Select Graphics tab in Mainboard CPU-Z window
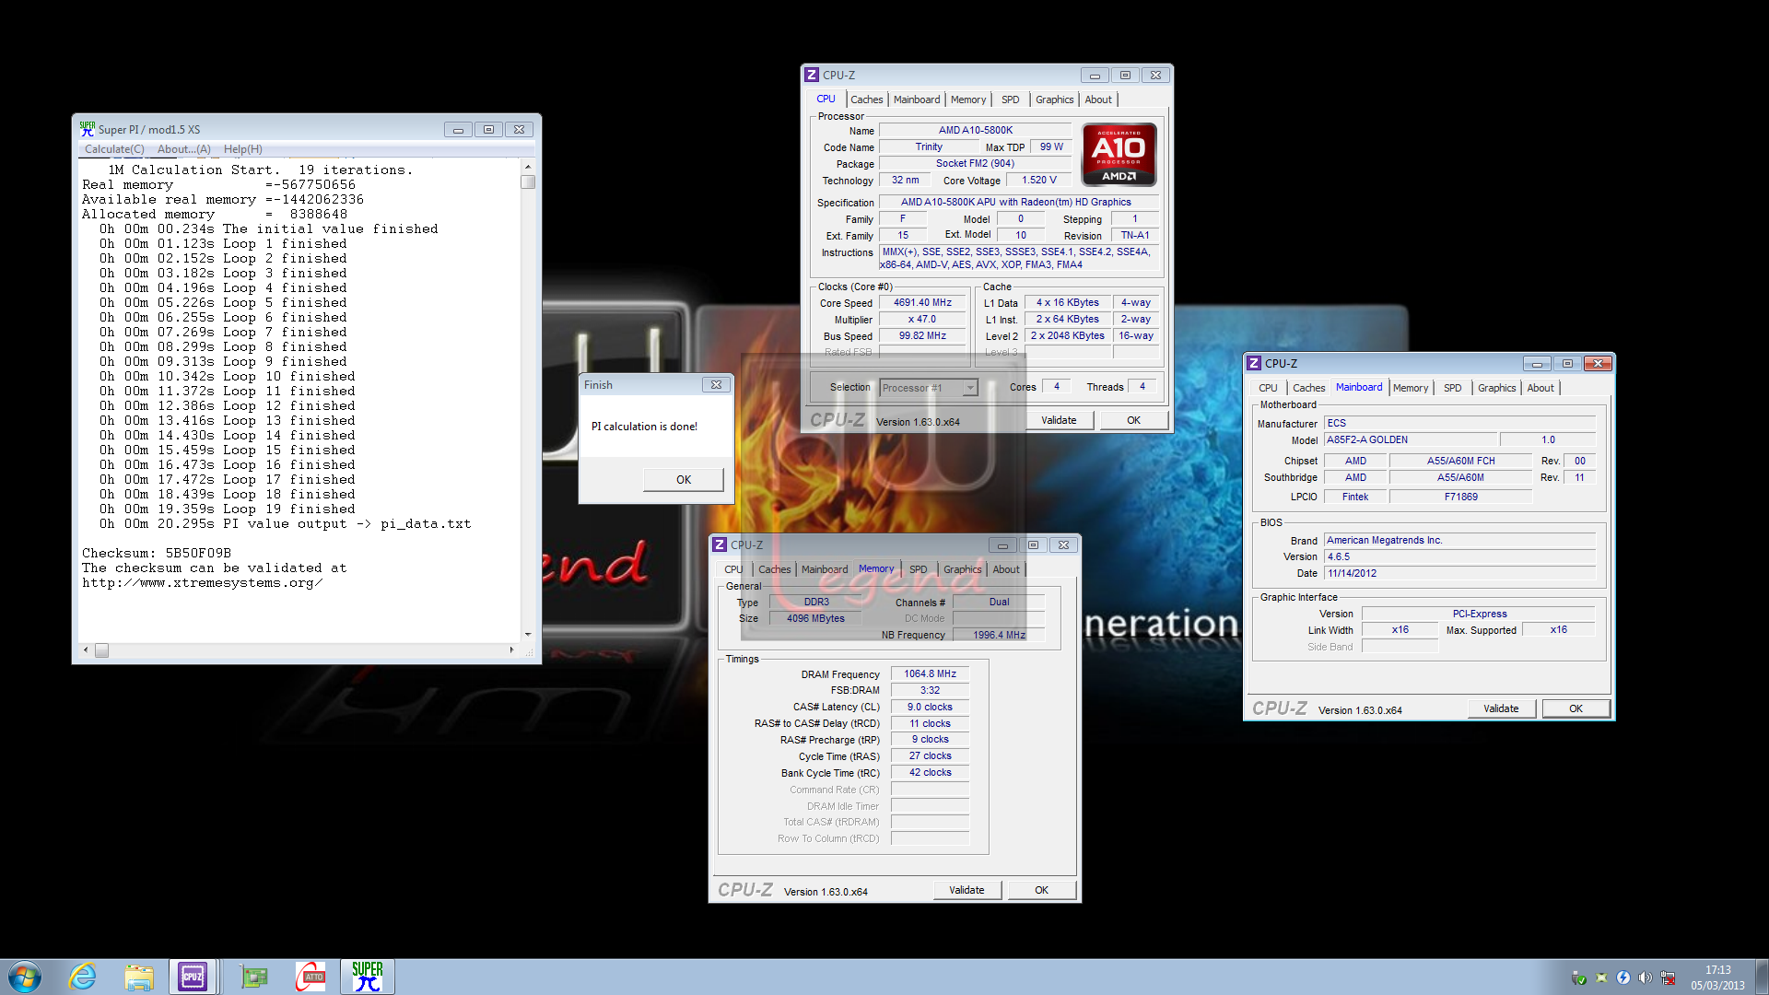 pos(1496,388)
